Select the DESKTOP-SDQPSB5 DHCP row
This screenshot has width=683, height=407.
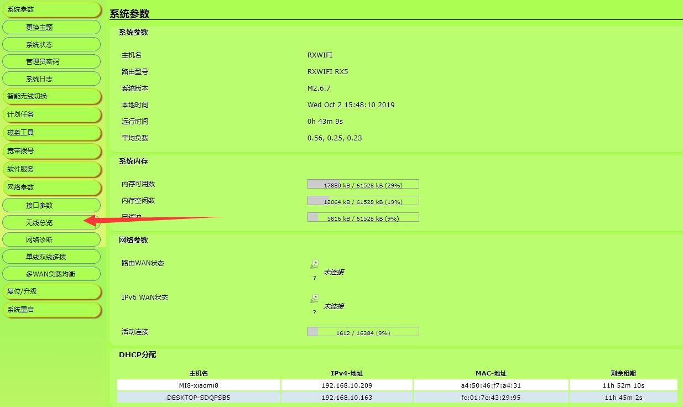click(x=397, y=397)
